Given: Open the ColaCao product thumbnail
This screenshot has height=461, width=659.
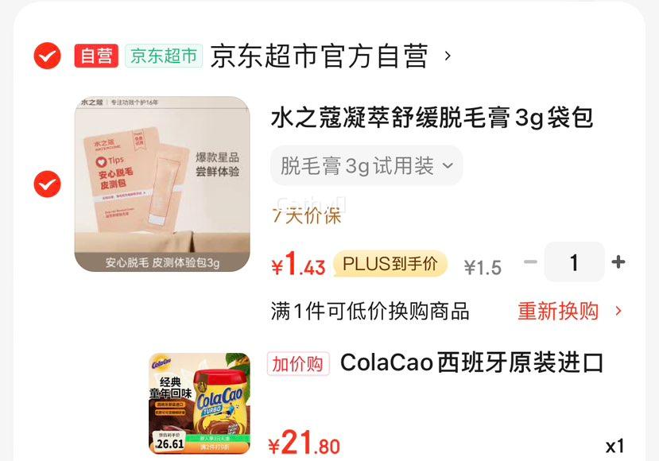Looking at the screenshot, I should pos(200,404).
